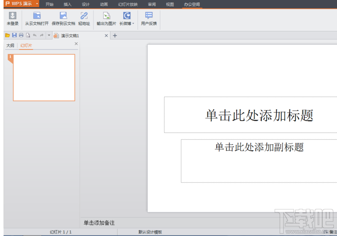The width and height of the screenshot is (337, 236).
Task: Expand the 长微博 dropdown
Action: pos(133,24)
